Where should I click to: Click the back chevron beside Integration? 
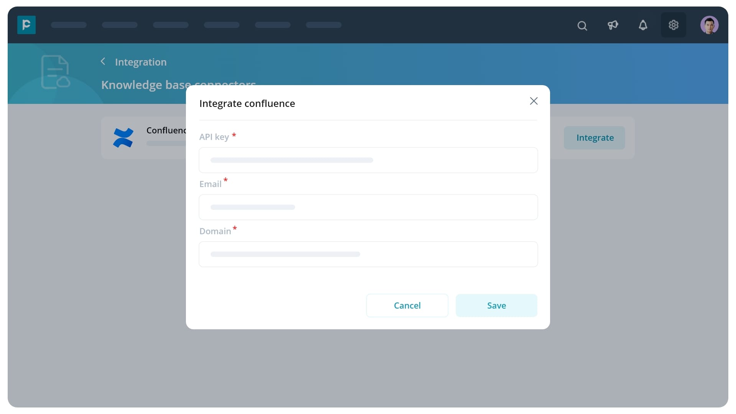(x=103, y=61)
